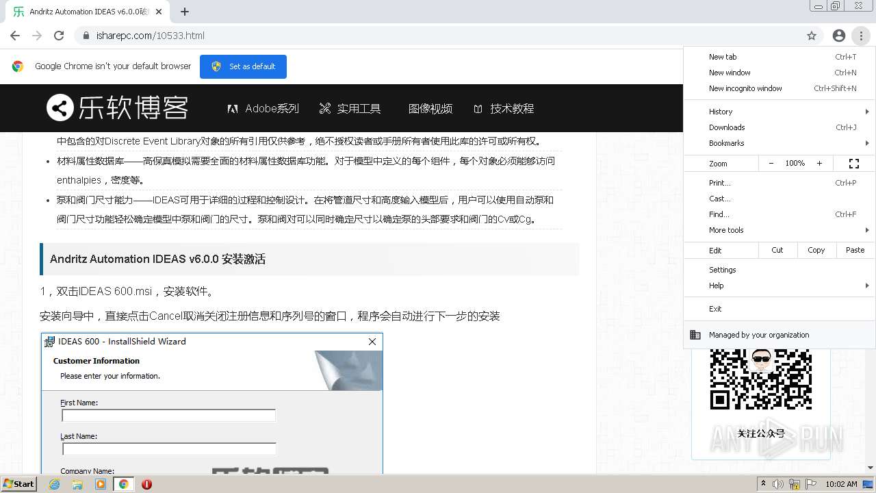Image resolution: width=876 pixels, height=493 pixels.
Task: Click the network tray icon
Action: point(795,484)
